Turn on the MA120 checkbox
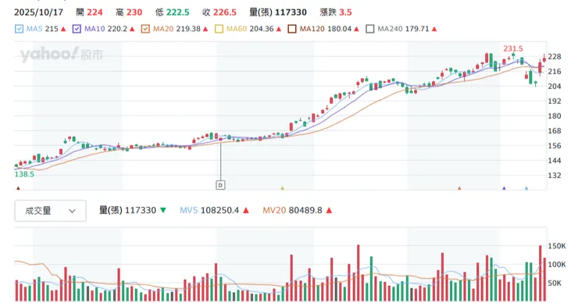 (292, 29)
